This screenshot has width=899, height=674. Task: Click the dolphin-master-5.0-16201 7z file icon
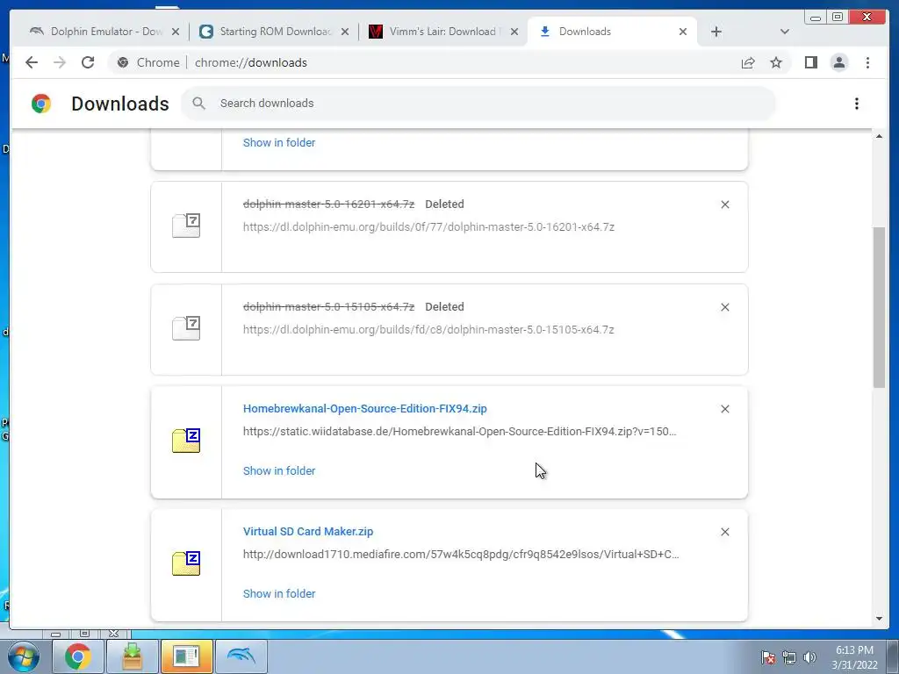pos(186,226)
